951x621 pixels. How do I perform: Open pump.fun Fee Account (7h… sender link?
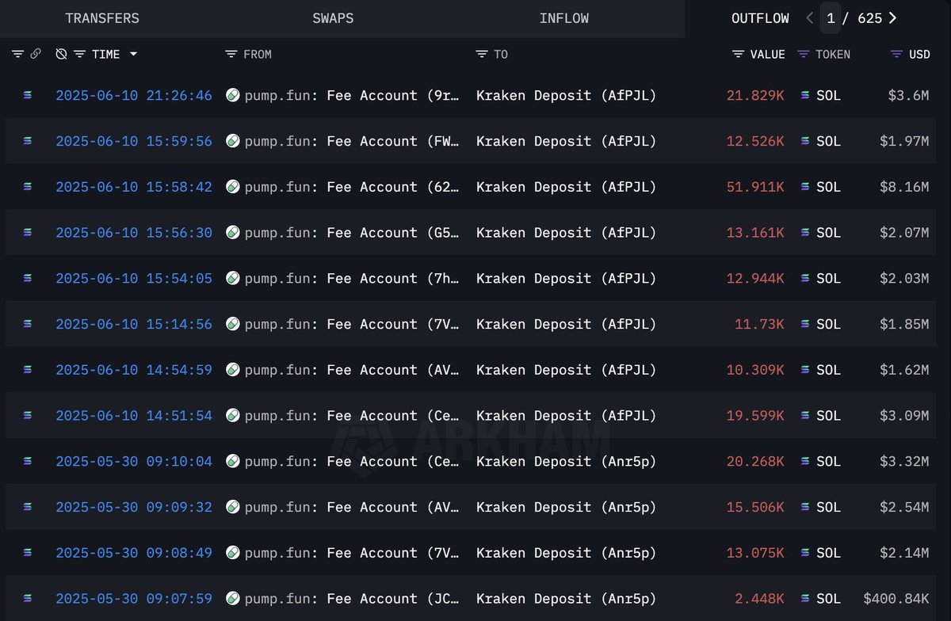[x=352, y=278]
